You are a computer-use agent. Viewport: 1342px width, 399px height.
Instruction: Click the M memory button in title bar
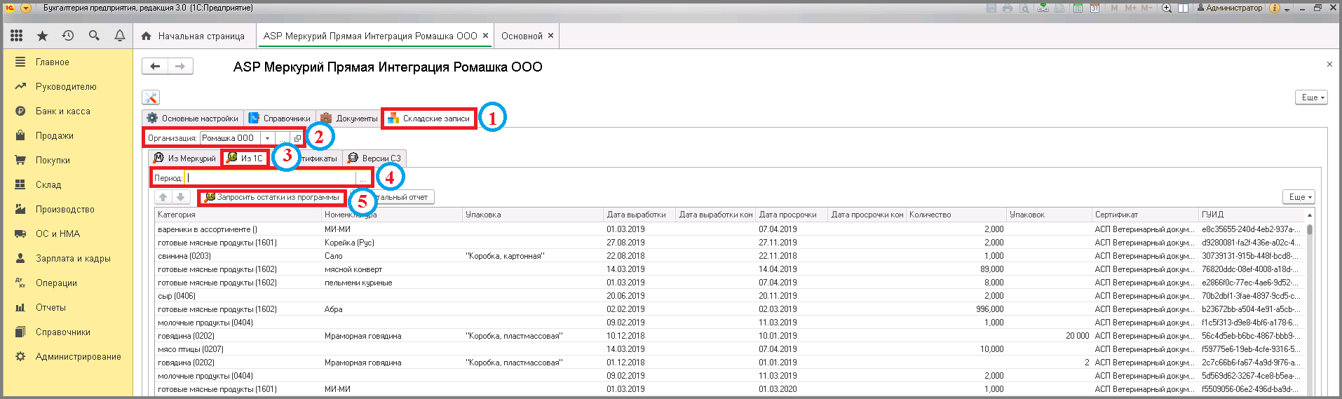(1114, 8)
